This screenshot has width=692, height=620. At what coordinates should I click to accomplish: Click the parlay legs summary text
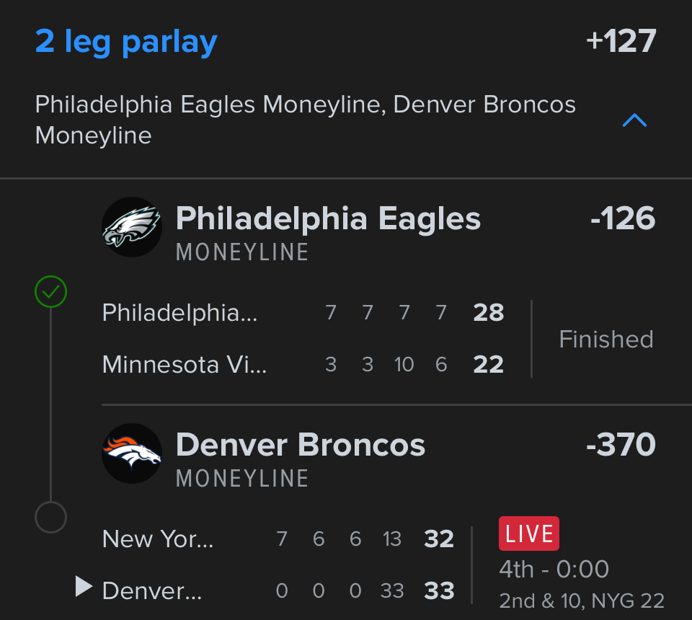pos(305,120)
